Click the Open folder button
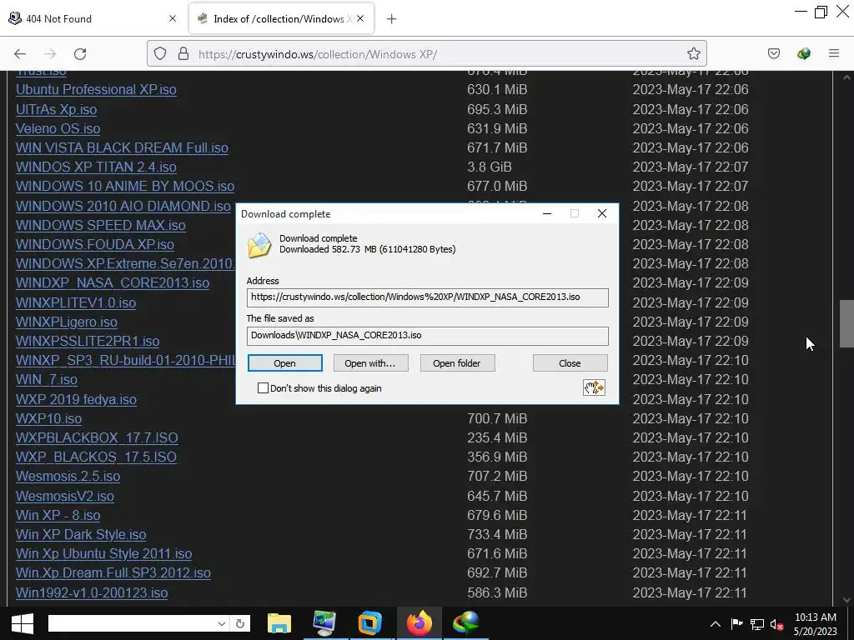The height and width of the screenshot is (640, 854). (457, 363)
